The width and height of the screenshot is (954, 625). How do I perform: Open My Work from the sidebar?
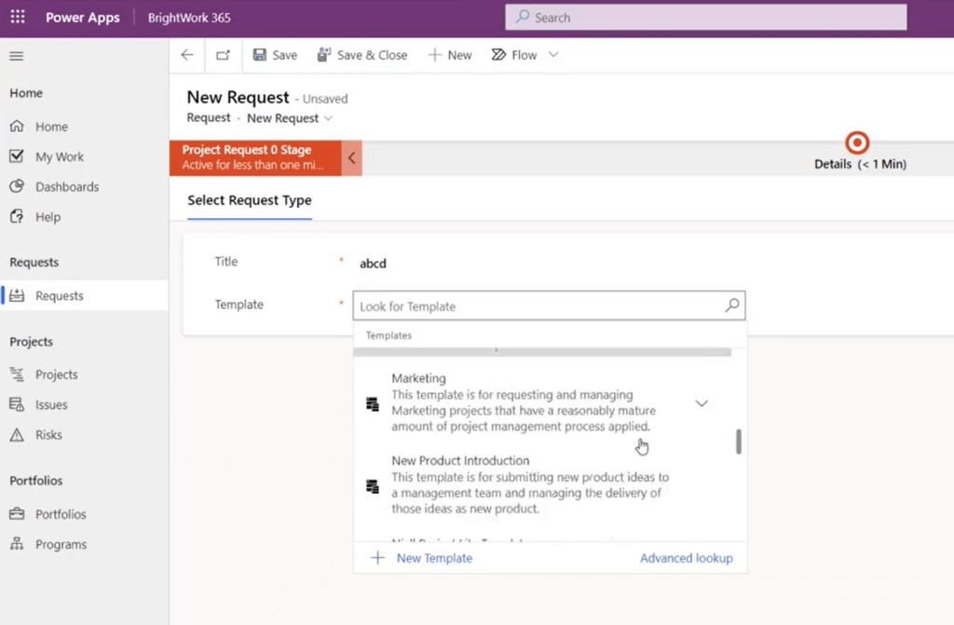pyautogui.click(x=59, y=156)
